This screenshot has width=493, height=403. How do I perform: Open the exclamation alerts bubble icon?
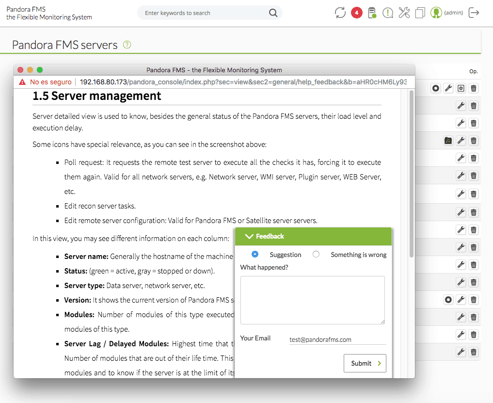coord(388,13)
